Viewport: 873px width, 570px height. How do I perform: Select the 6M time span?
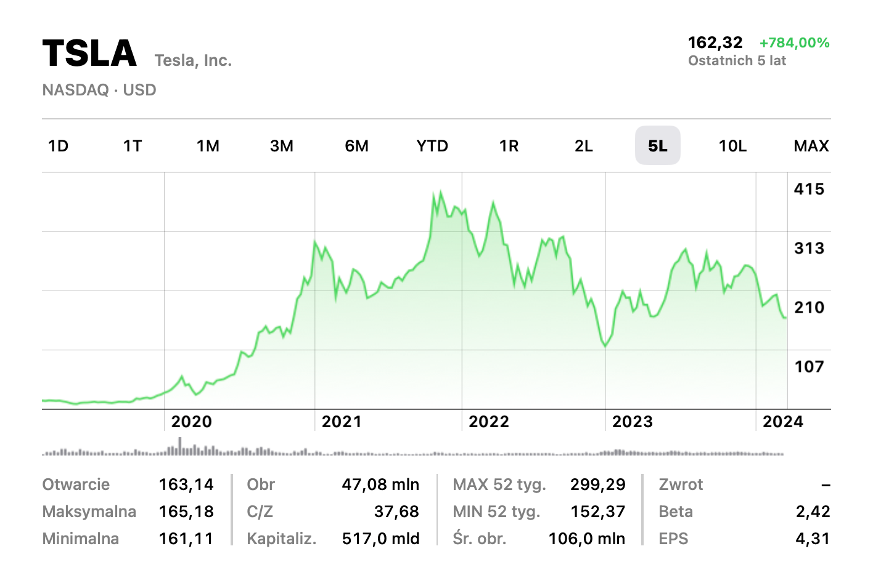tap(357, 146)
